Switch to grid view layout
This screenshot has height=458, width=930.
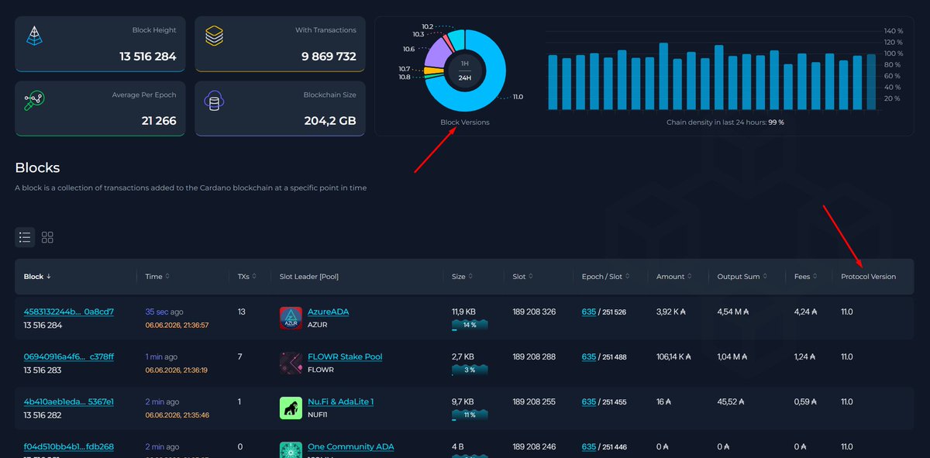point(47,237)
